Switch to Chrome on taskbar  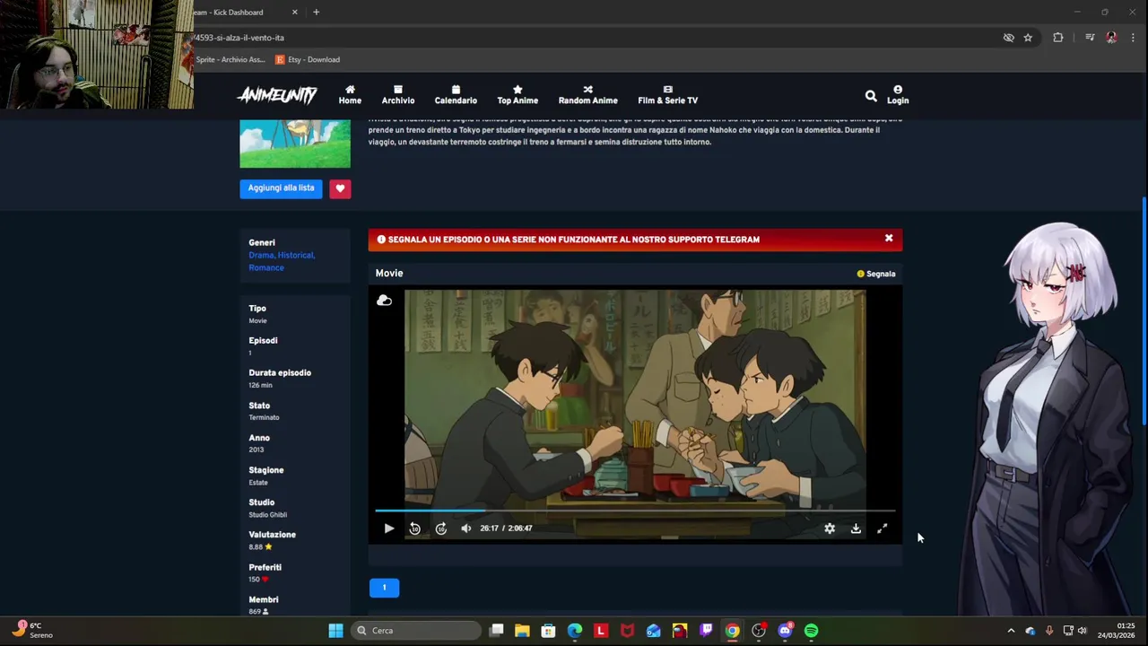click(732, 631)
